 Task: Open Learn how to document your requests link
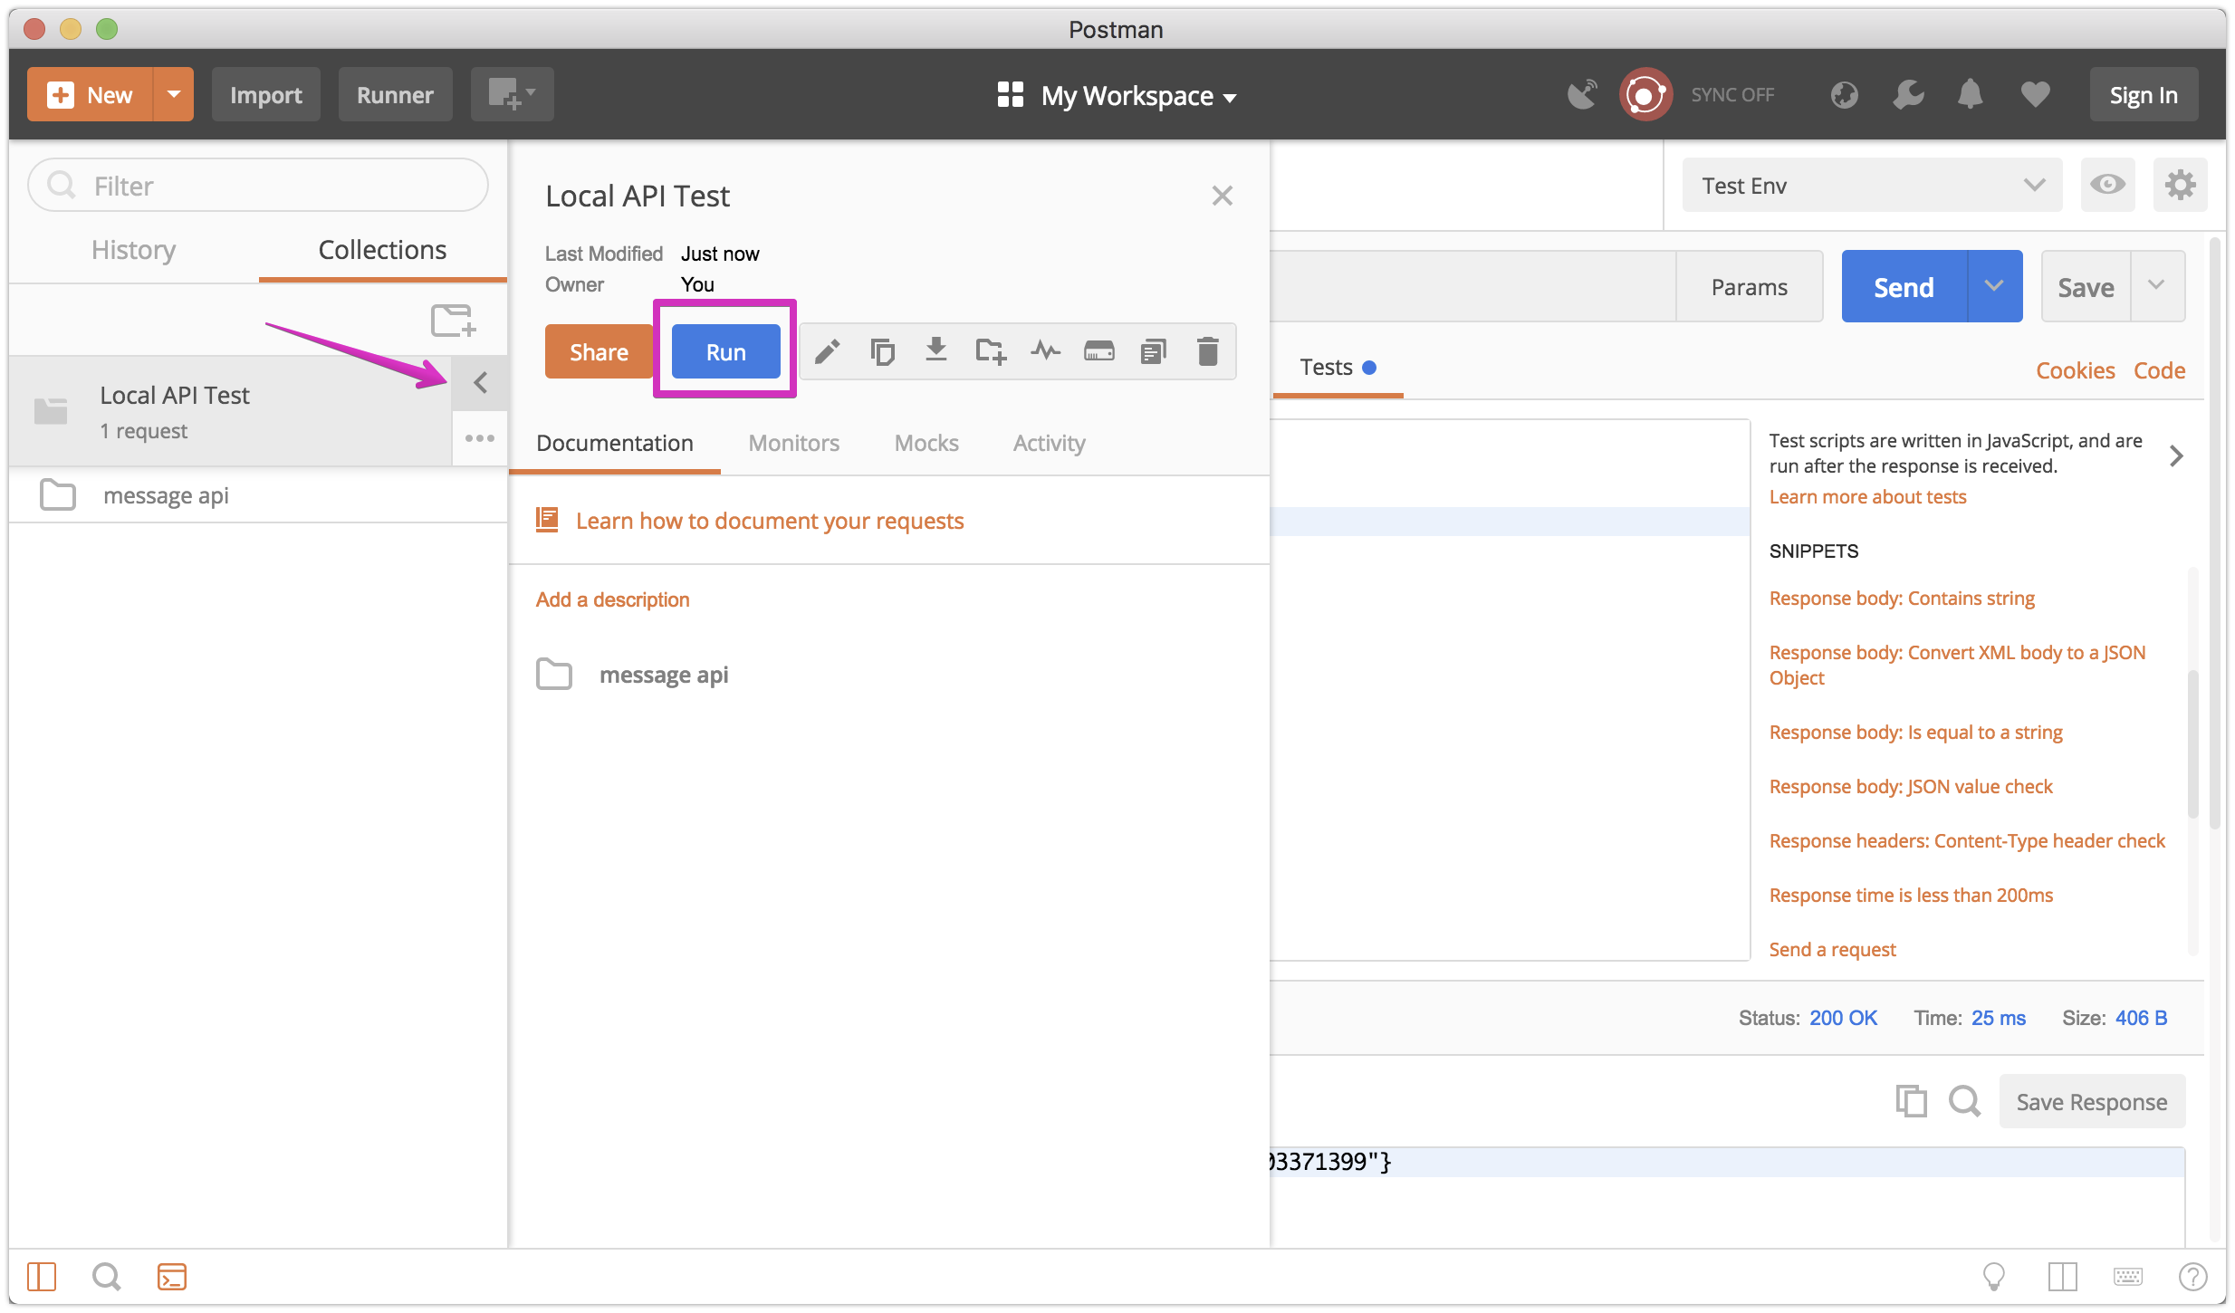tap(770, 521)
